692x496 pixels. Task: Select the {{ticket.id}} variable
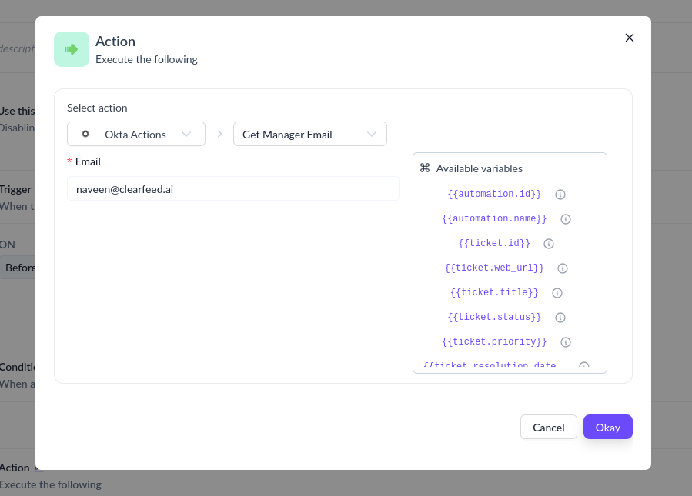(493, 243)
